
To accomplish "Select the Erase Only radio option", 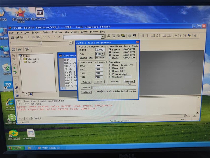I will (x=110, y=71).
